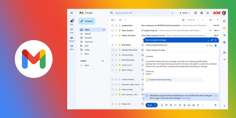Create a new label with plus
The image size is (236, 118).
[x=103, y=61]
